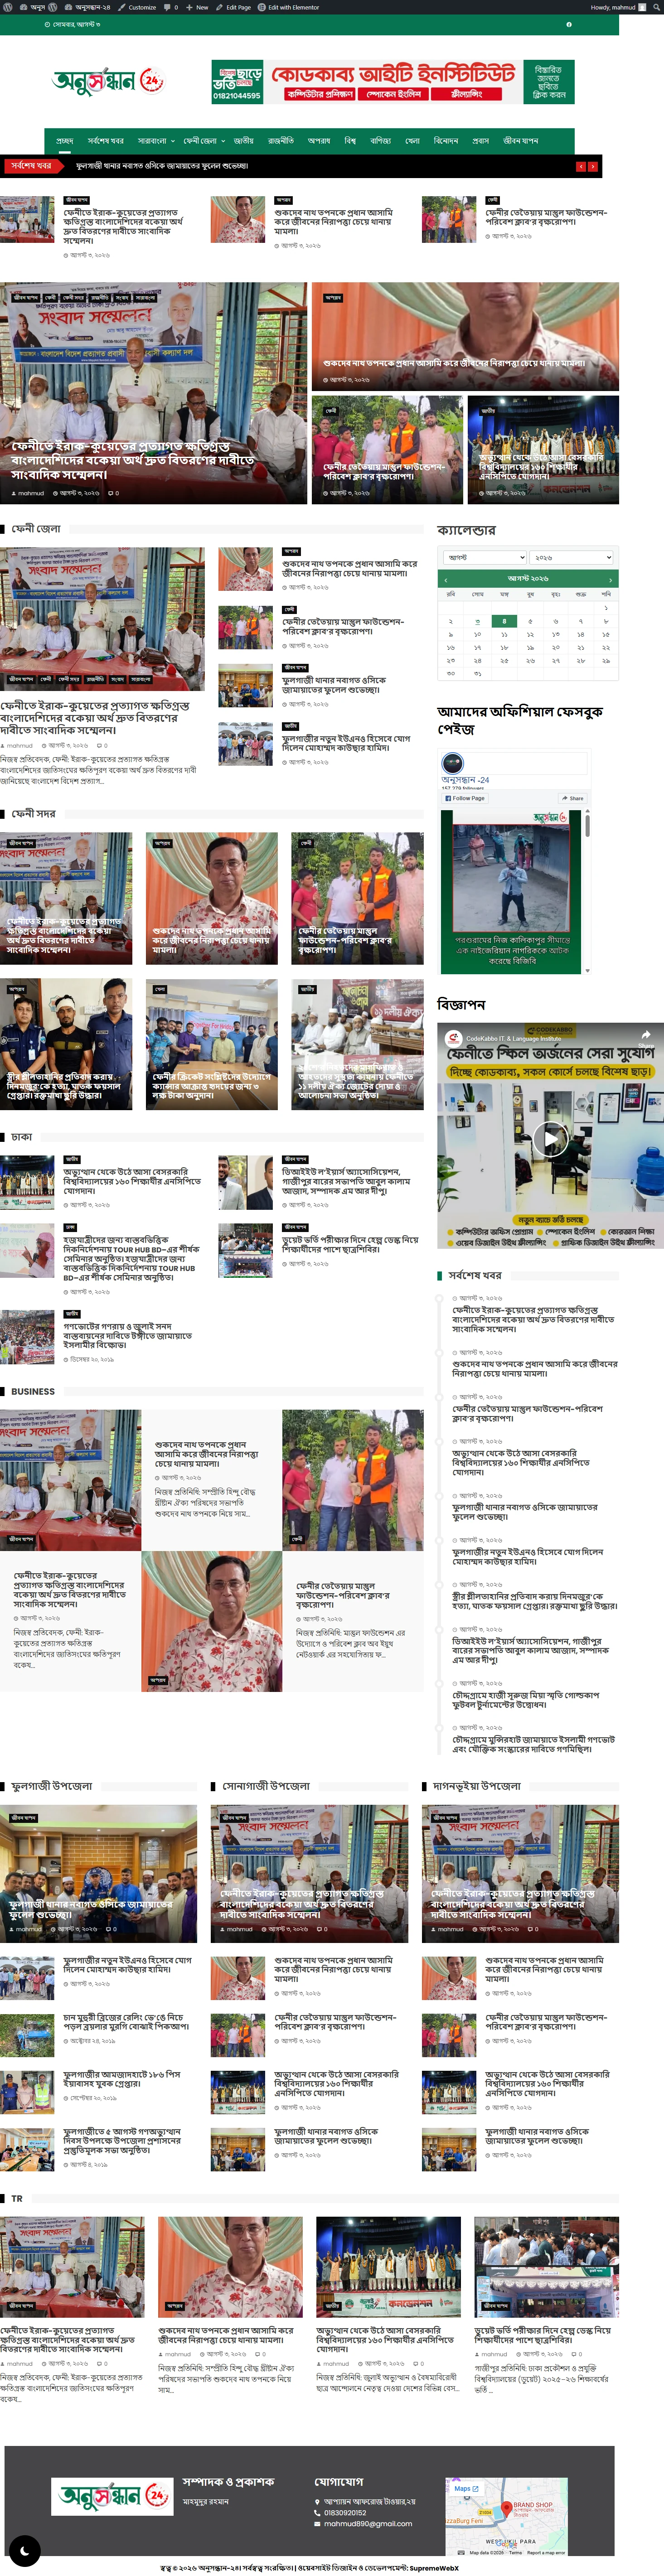Open the খেলা nav menu item

[412, 141]
